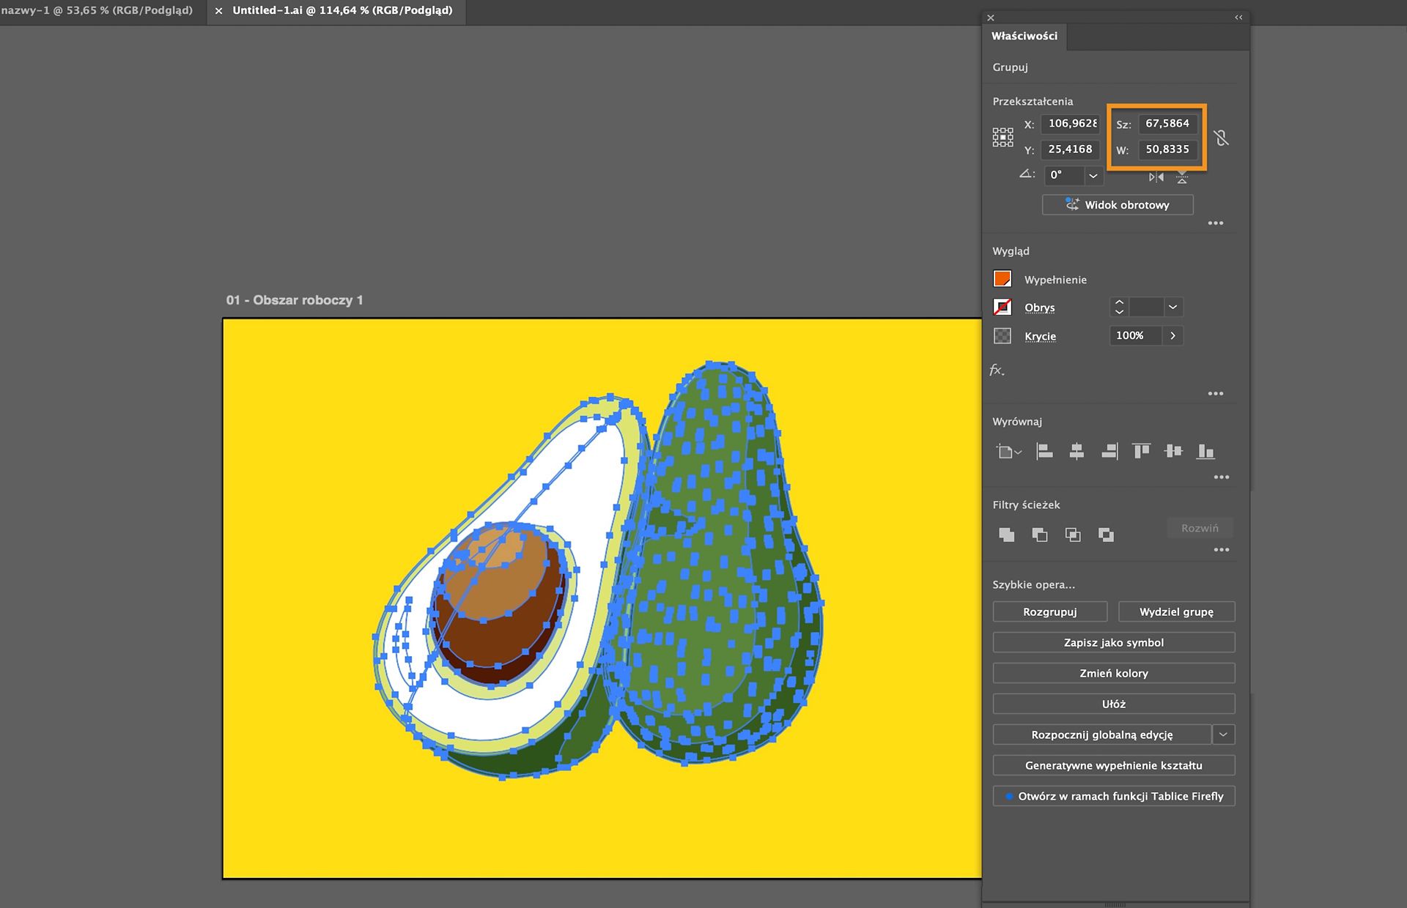The image size is (1407, 908).
Task: Align objects to the horizontal center
Action: pos(1077,452)
